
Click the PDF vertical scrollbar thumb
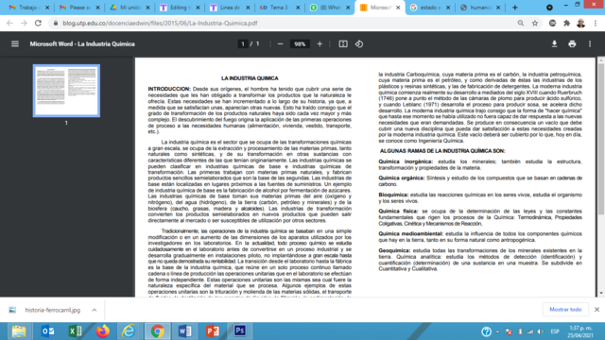[601, 139]
